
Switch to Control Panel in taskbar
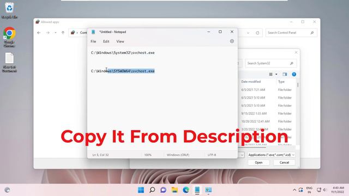coord(208,190)
